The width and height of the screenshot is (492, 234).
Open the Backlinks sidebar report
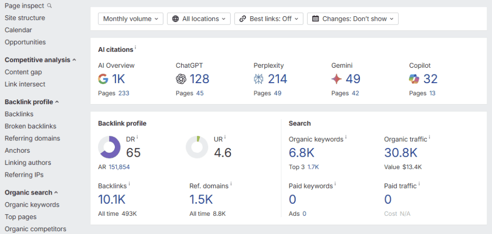19,114
